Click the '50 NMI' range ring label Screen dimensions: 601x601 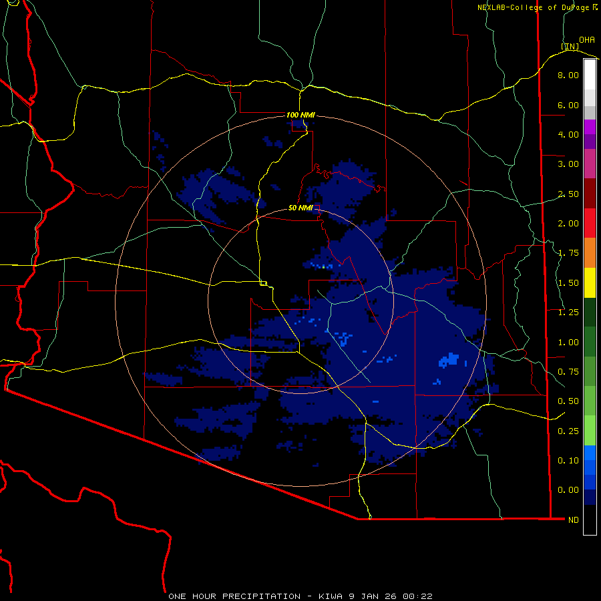(x=300, y=208)
